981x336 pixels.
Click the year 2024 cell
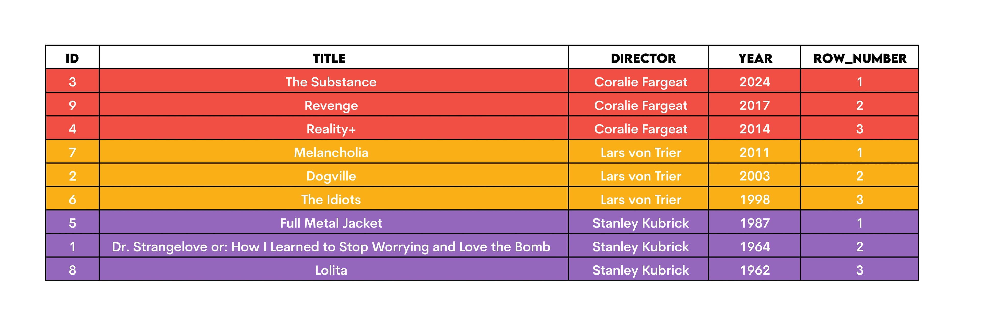[x=755, y=82]
